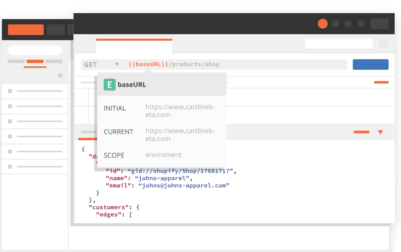Image resolution: width=401 pixels, height=252 pixels.
Task: Click the "customers" key in response
Action: click(x=109, y=207)
